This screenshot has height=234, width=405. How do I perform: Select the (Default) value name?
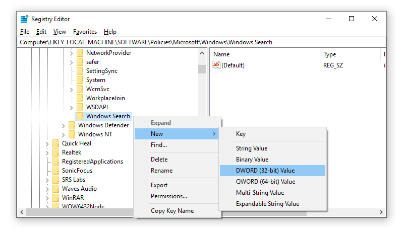click(233, 65)
